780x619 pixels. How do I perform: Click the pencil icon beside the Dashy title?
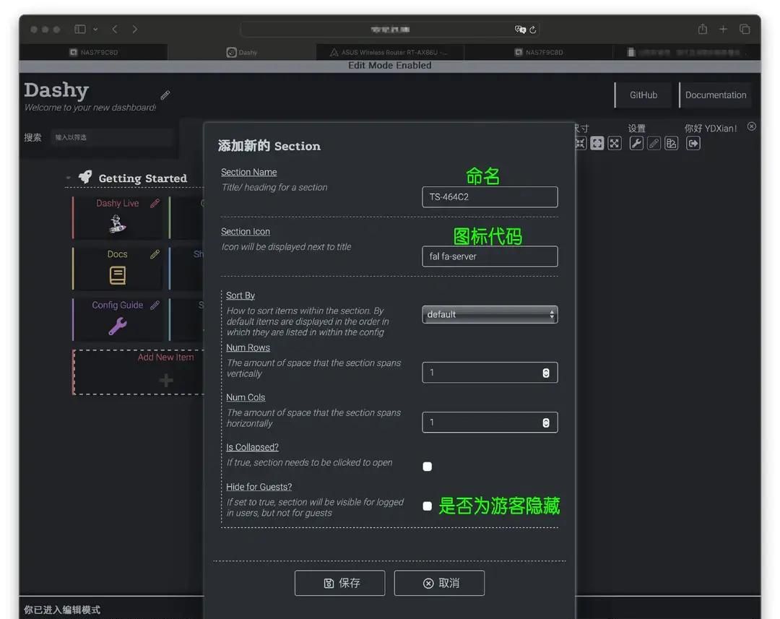(x=165, y=95)
